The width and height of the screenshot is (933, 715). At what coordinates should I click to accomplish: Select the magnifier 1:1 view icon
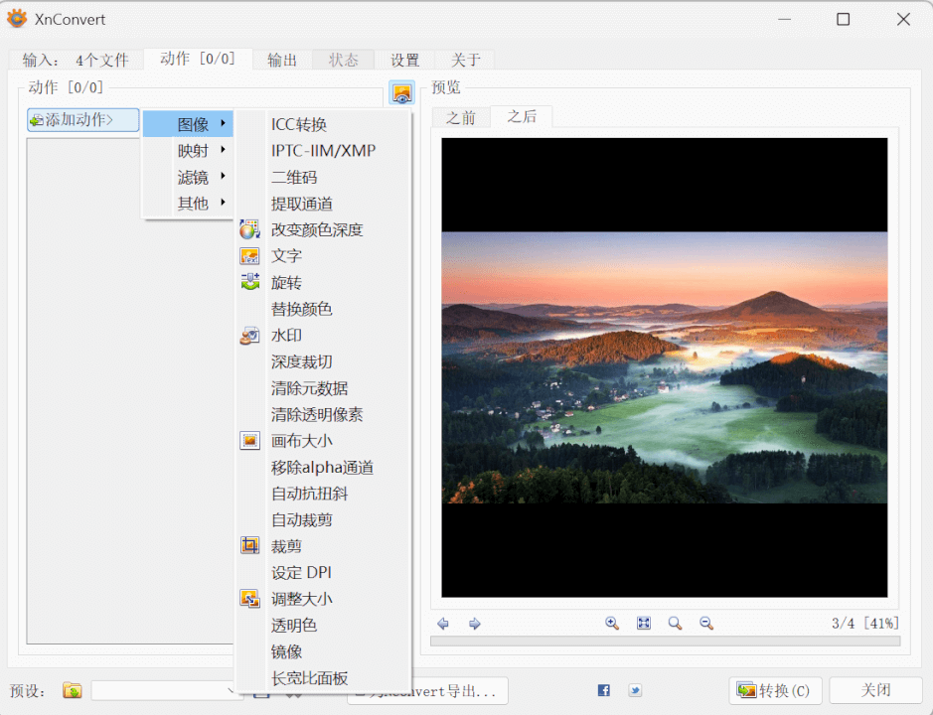pyautogui.click(x=675, y=623)
